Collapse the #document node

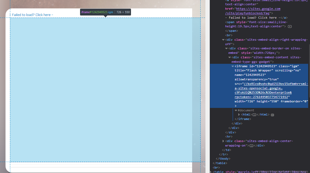[x=236, y=110]
